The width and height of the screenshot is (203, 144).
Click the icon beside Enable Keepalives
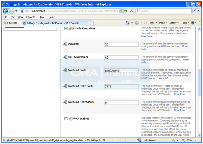click(x=70, y=29)
